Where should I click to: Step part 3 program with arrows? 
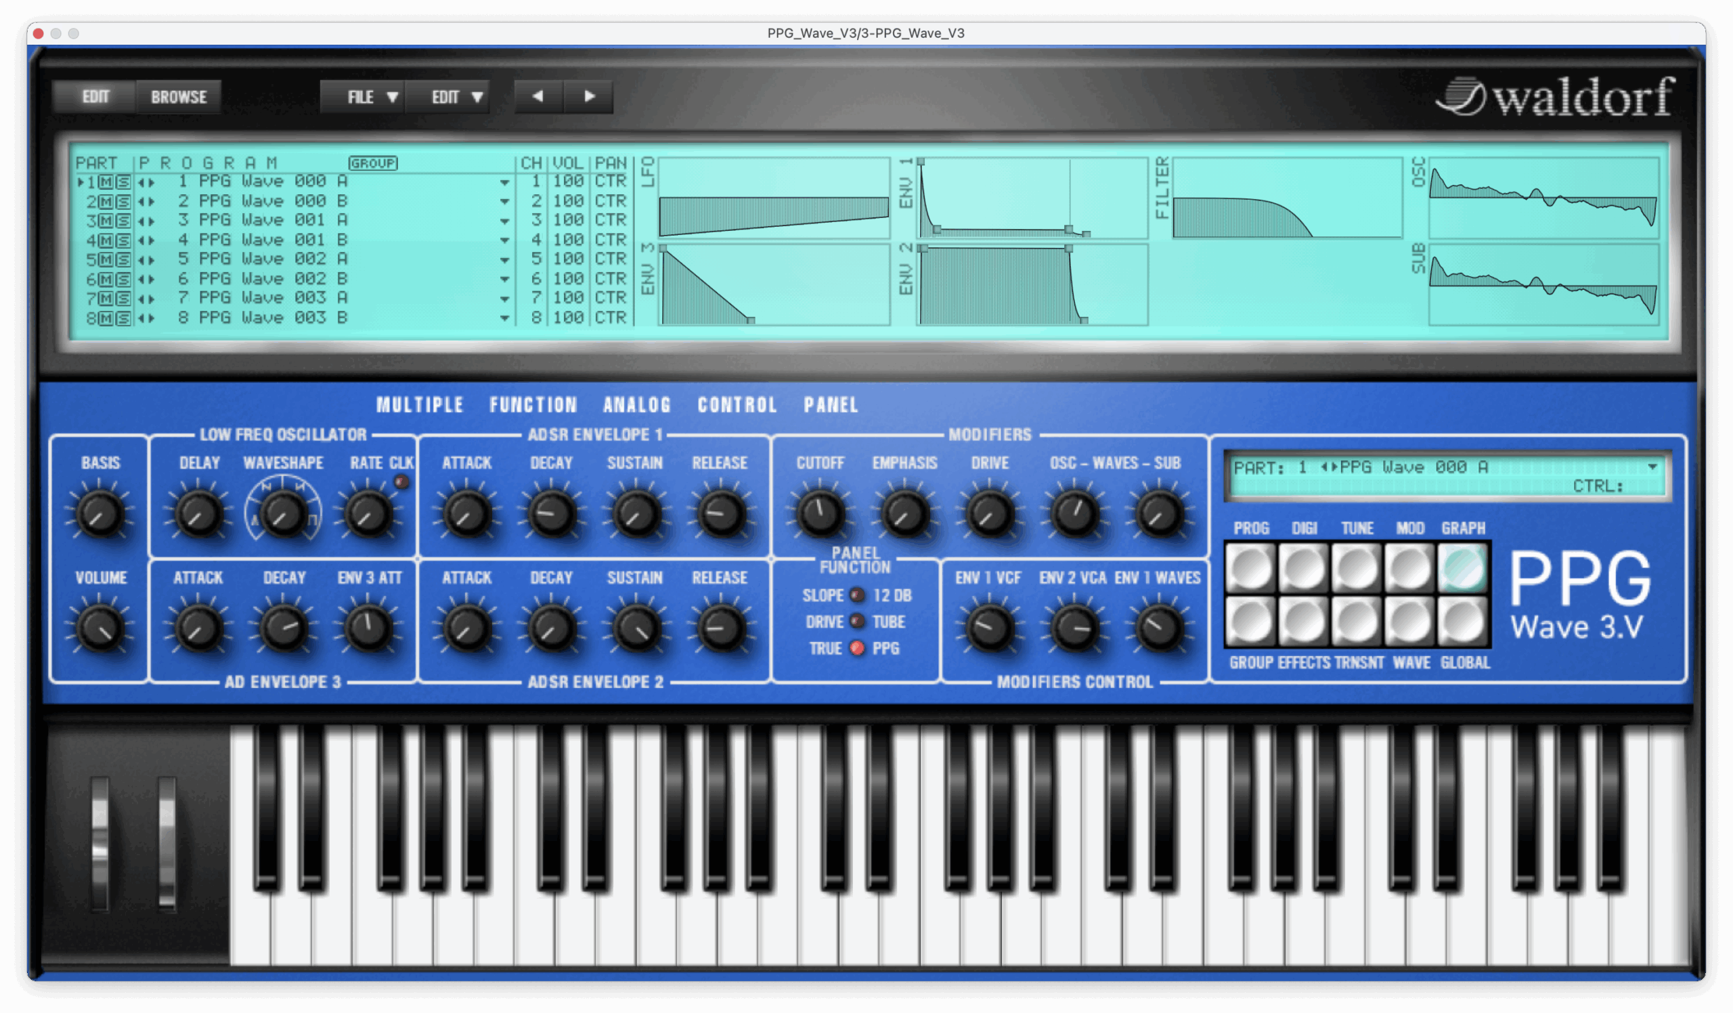[146, 221]
